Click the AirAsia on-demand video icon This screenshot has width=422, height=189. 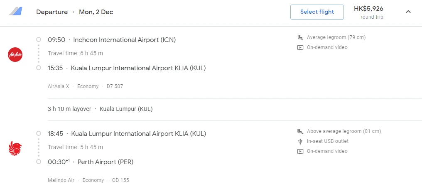point(300,47)
